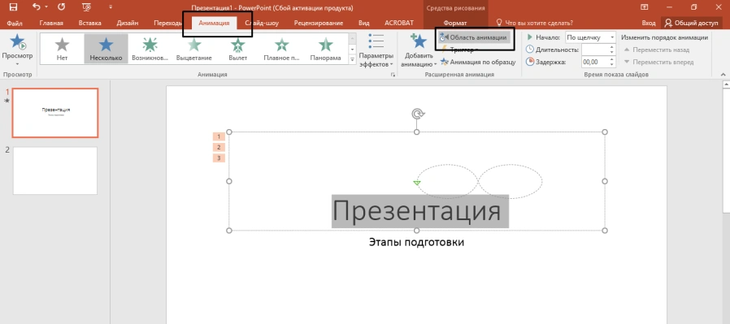Screen dimensions: 730x324
Task: Click the Общий доступ share button
Action: [x=692, y=23]
